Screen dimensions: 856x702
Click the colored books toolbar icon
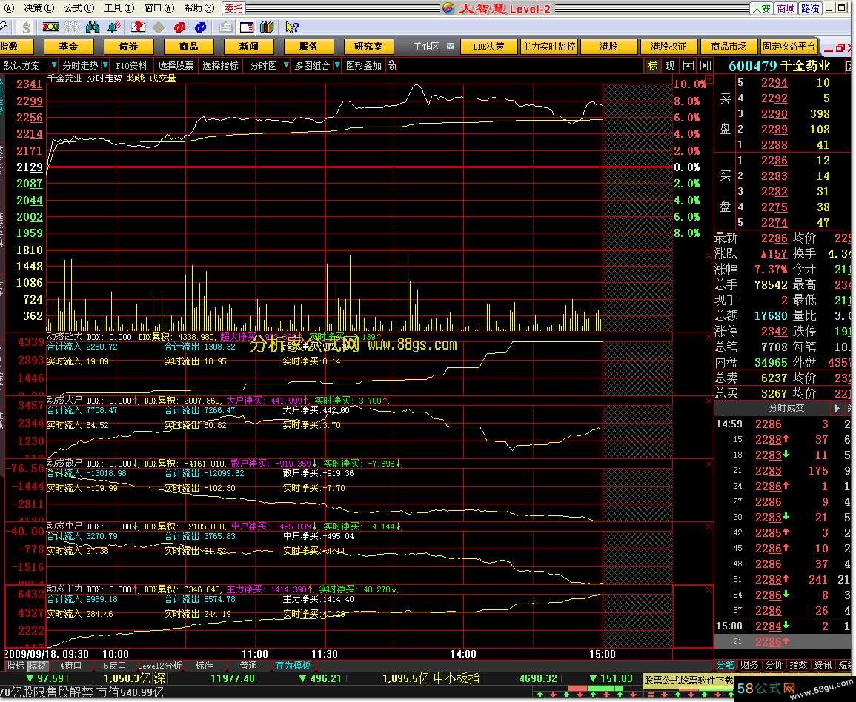click(x=267, y=27)
